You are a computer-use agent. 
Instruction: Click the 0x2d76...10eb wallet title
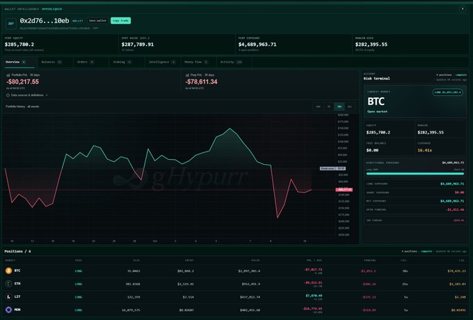[45, 21]
